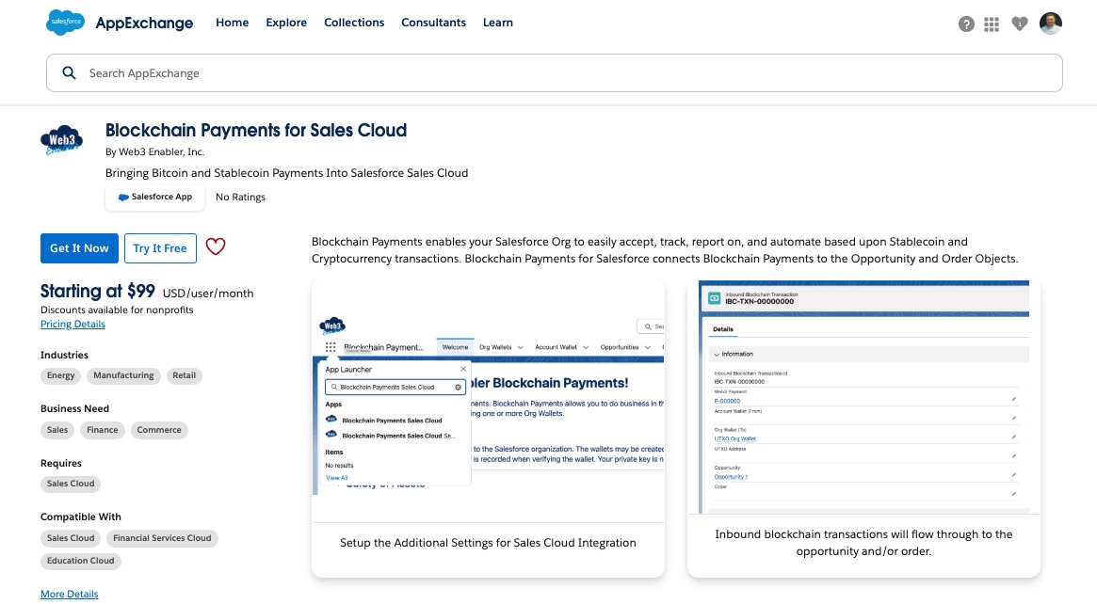Focus the Search AppExchange field

[554, 72]
